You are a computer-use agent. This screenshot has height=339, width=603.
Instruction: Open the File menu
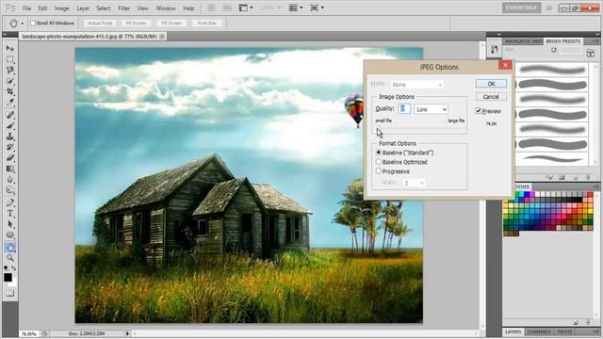point(26,8)
